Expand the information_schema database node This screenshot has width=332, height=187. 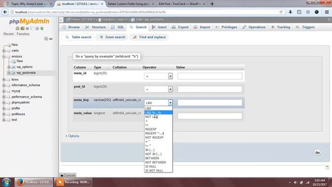point(4,85)
